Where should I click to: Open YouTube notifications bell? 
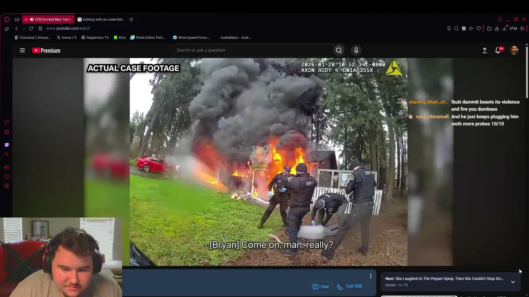pos(498,50)
